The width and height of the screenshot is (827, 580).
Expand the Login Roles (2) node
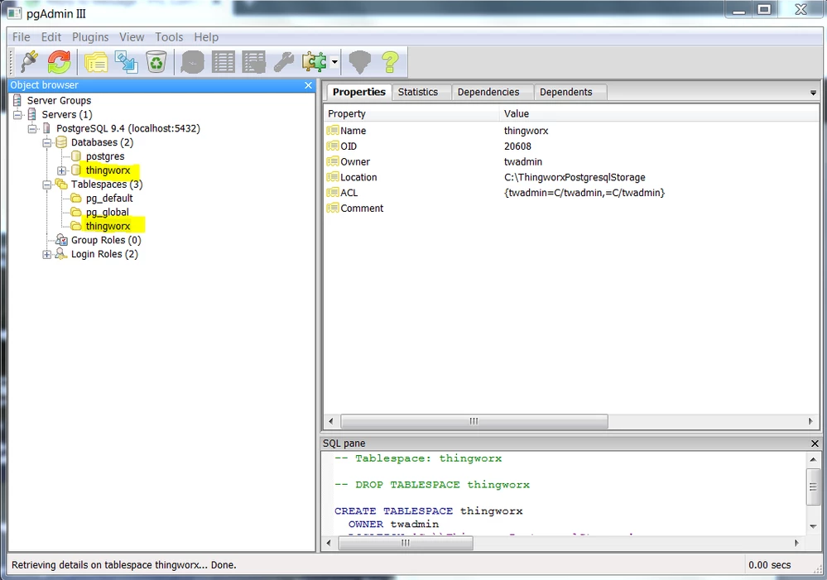click(x=47, y=254)
